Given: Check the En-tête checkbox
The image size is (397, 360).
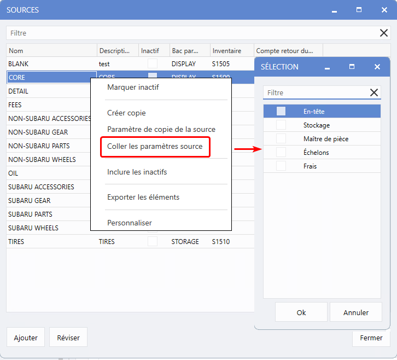Looking at the screenshot, I should click(x=281, y=111).
